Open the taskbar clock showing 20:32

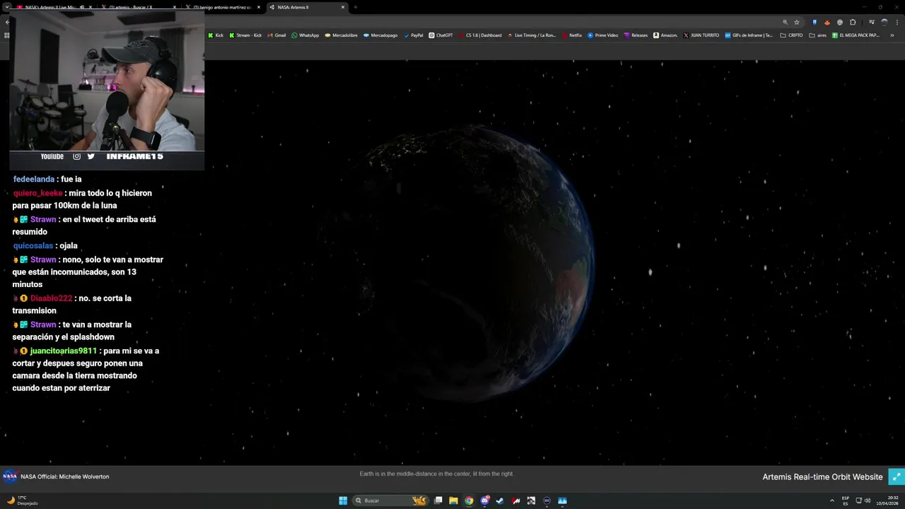(888, 501)
